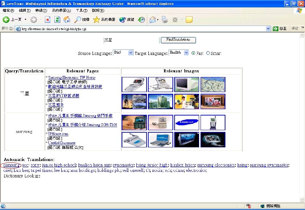
Task: Open the History clock icon
Action: click(x=141, y=20)
